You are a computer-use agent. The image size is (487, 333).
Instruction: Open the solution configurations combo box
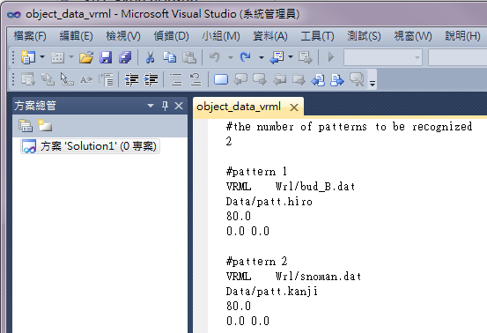[x=382, y=57]
